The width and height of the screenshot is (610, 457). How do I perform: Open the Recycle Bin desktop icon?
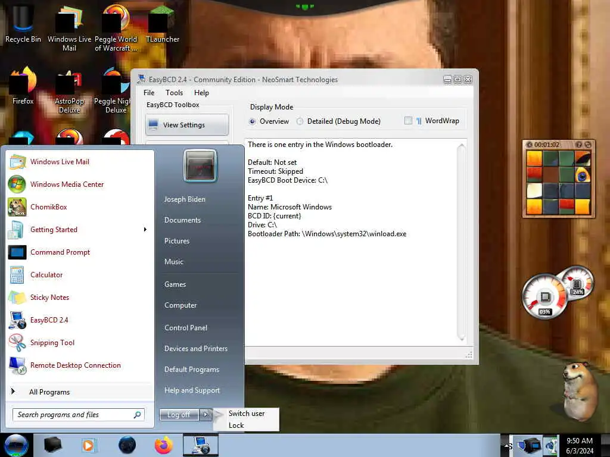coord(23,23)
